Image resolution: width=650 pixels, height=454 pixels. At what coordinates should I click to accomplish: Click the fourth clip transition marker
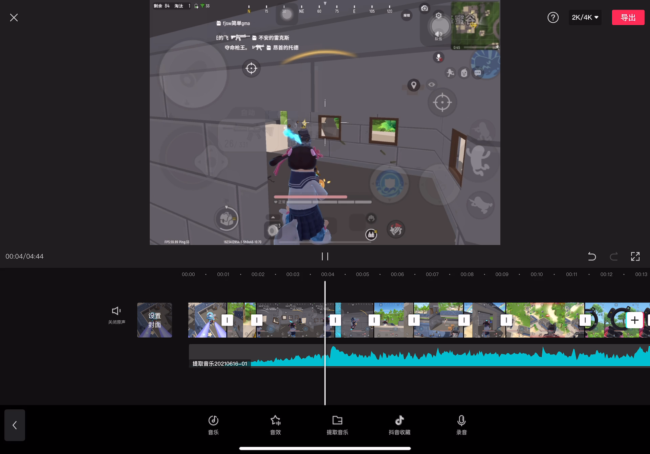374,320
